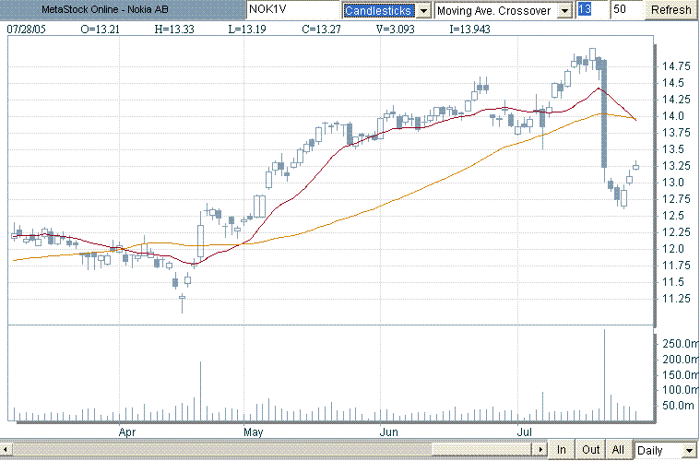Click the left arrow of horizontal scrollbar
The height and width of the screenshot is (461, 700).
pyautogui.click(x=5, y=449)
